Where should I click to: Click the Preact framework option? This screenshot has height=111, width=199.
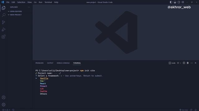coord(44,86)
